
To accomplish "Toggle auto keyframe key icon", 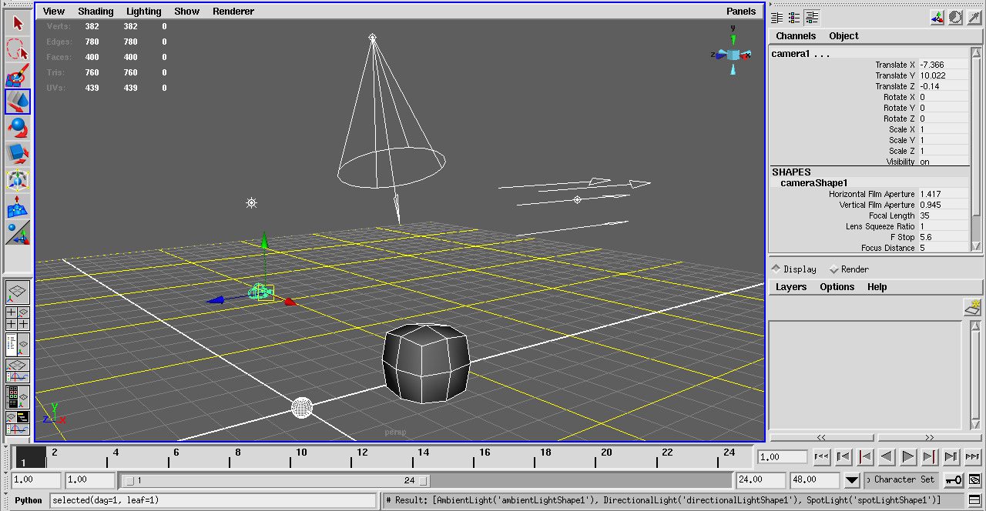I will [954, 480].
